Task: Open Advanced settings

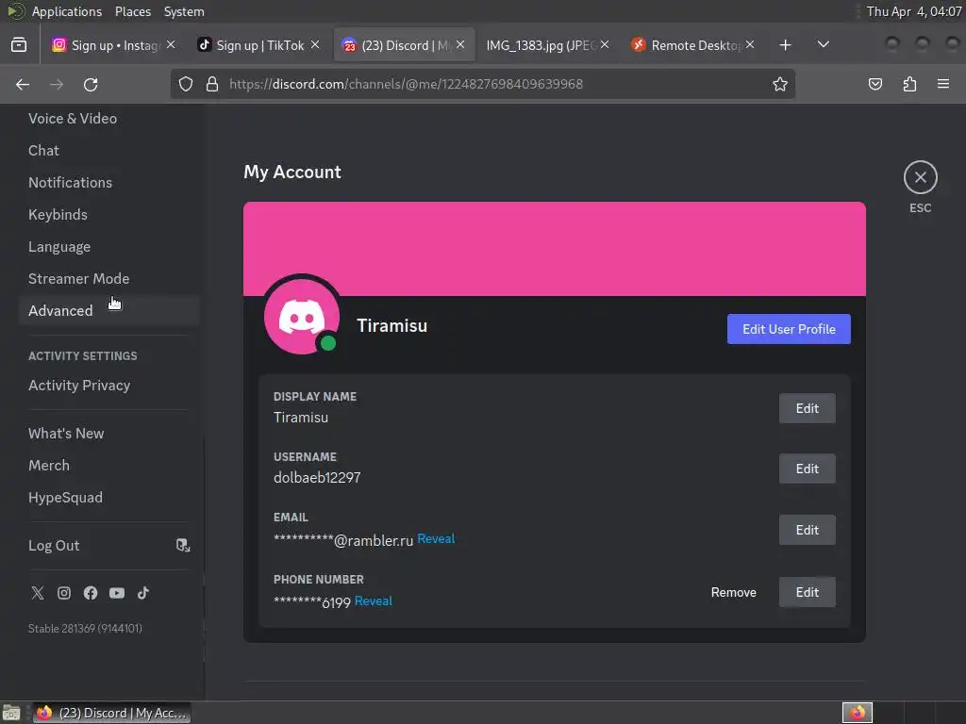Action: tap(109, 310)
